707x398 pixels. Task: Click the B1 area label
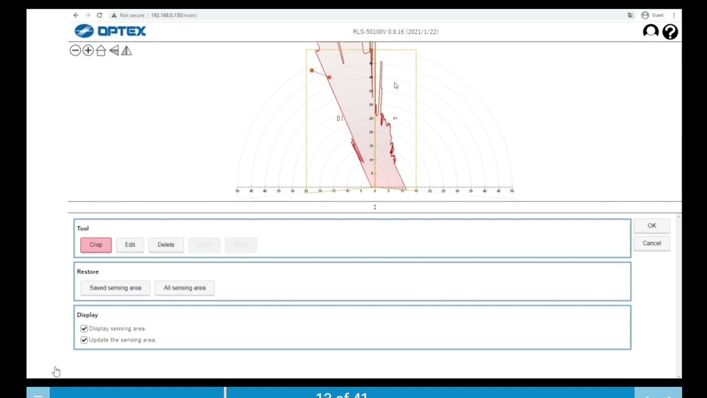click(x=340, y=118)
